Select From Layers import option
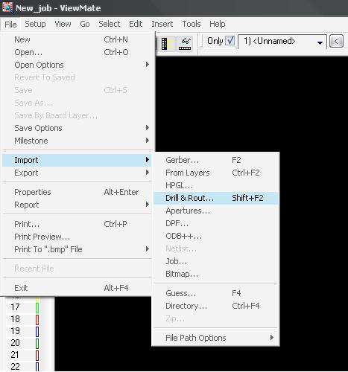 215,173
